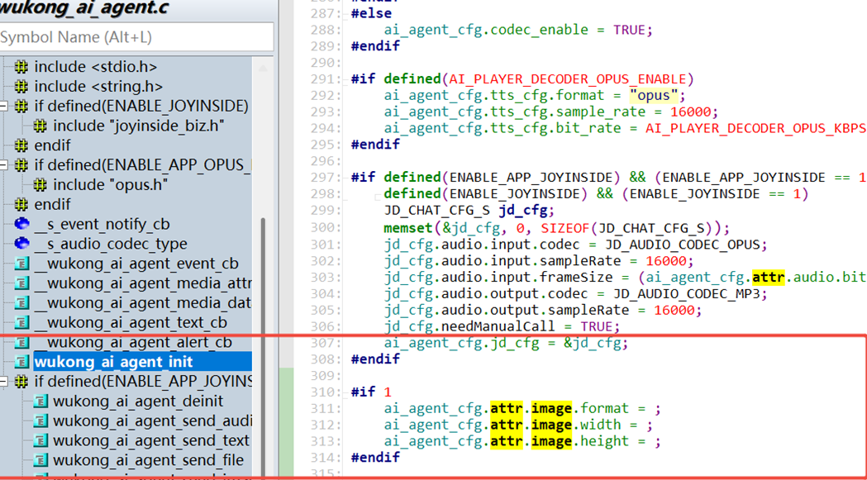Viewport: 867px width, 480px height.
Task: Jump to wukong_ai_agent_send_text function
Action: tap(151, 440)
